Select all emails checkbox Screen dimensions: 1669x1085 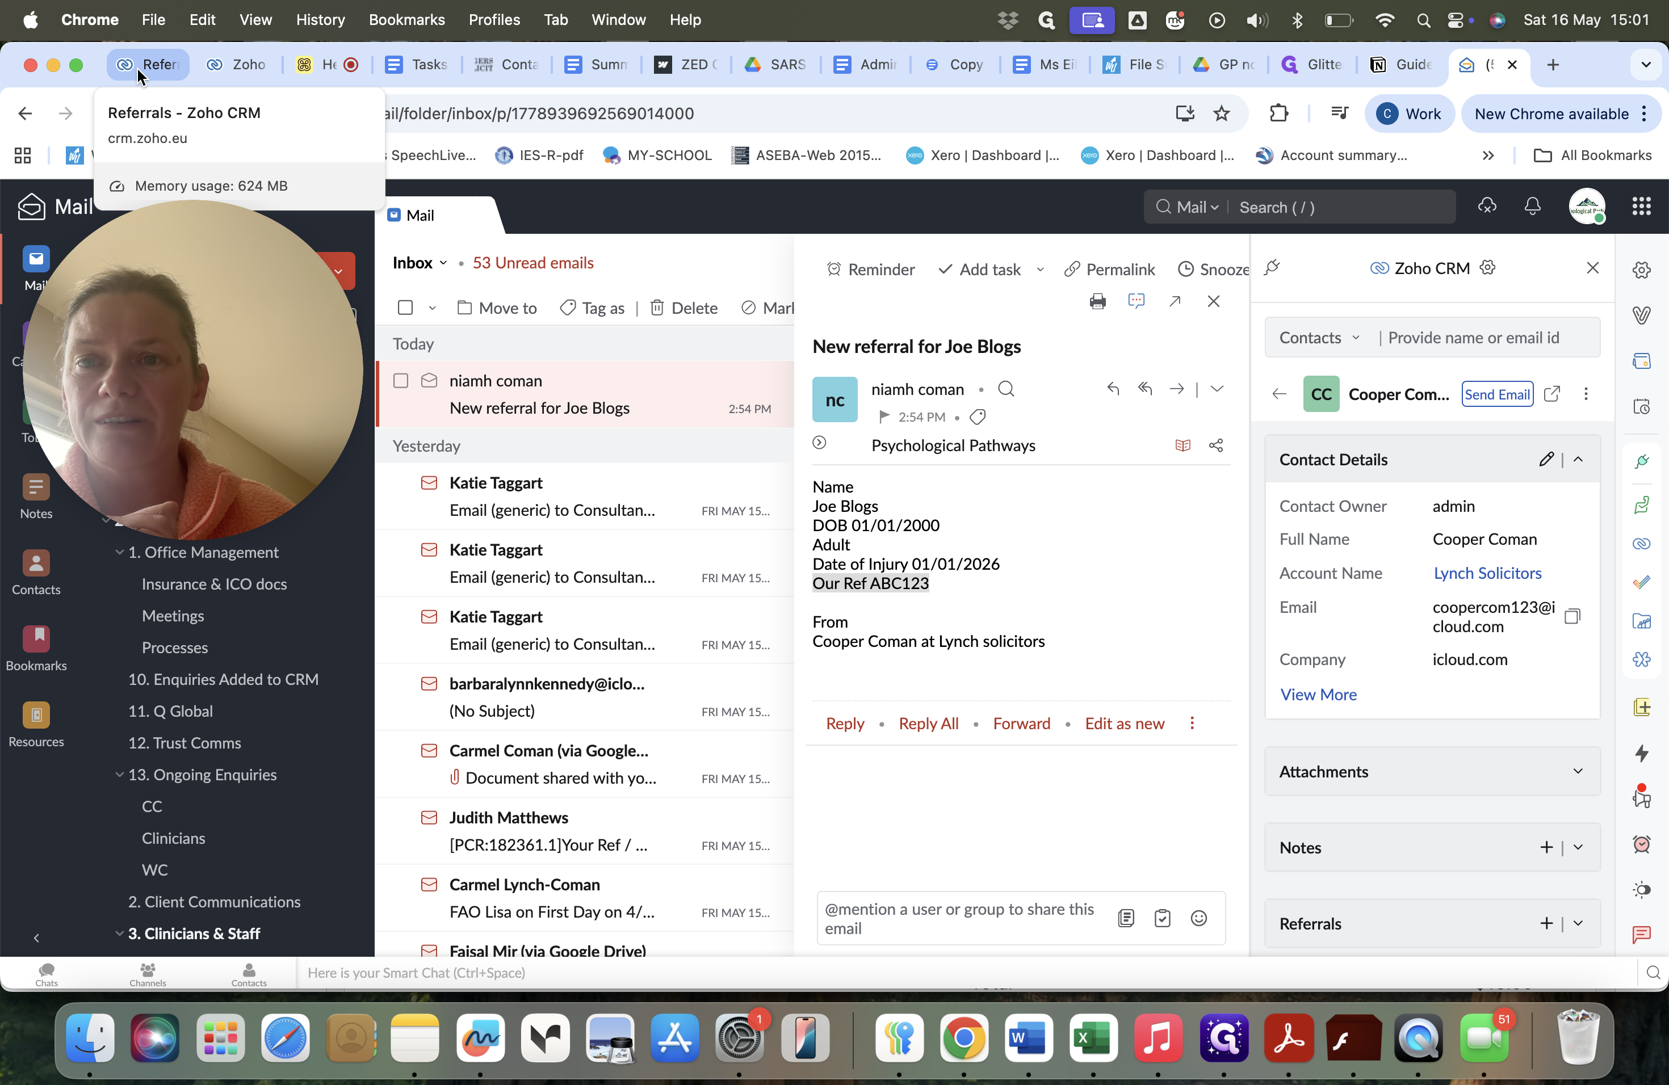click(405, 308)
